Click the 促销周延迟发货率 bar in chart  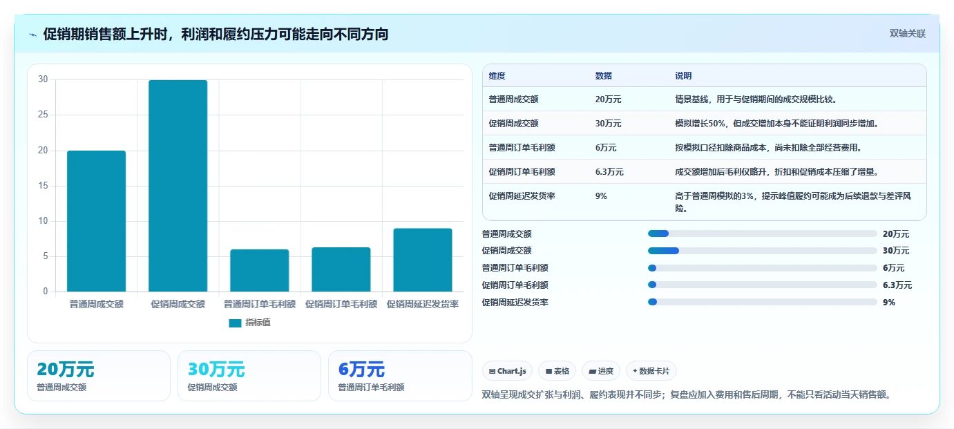(422, 260)
